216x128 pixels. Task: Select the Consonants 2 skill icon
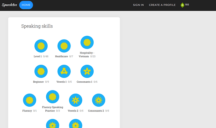pyautogui.click(x=99, y=100)
